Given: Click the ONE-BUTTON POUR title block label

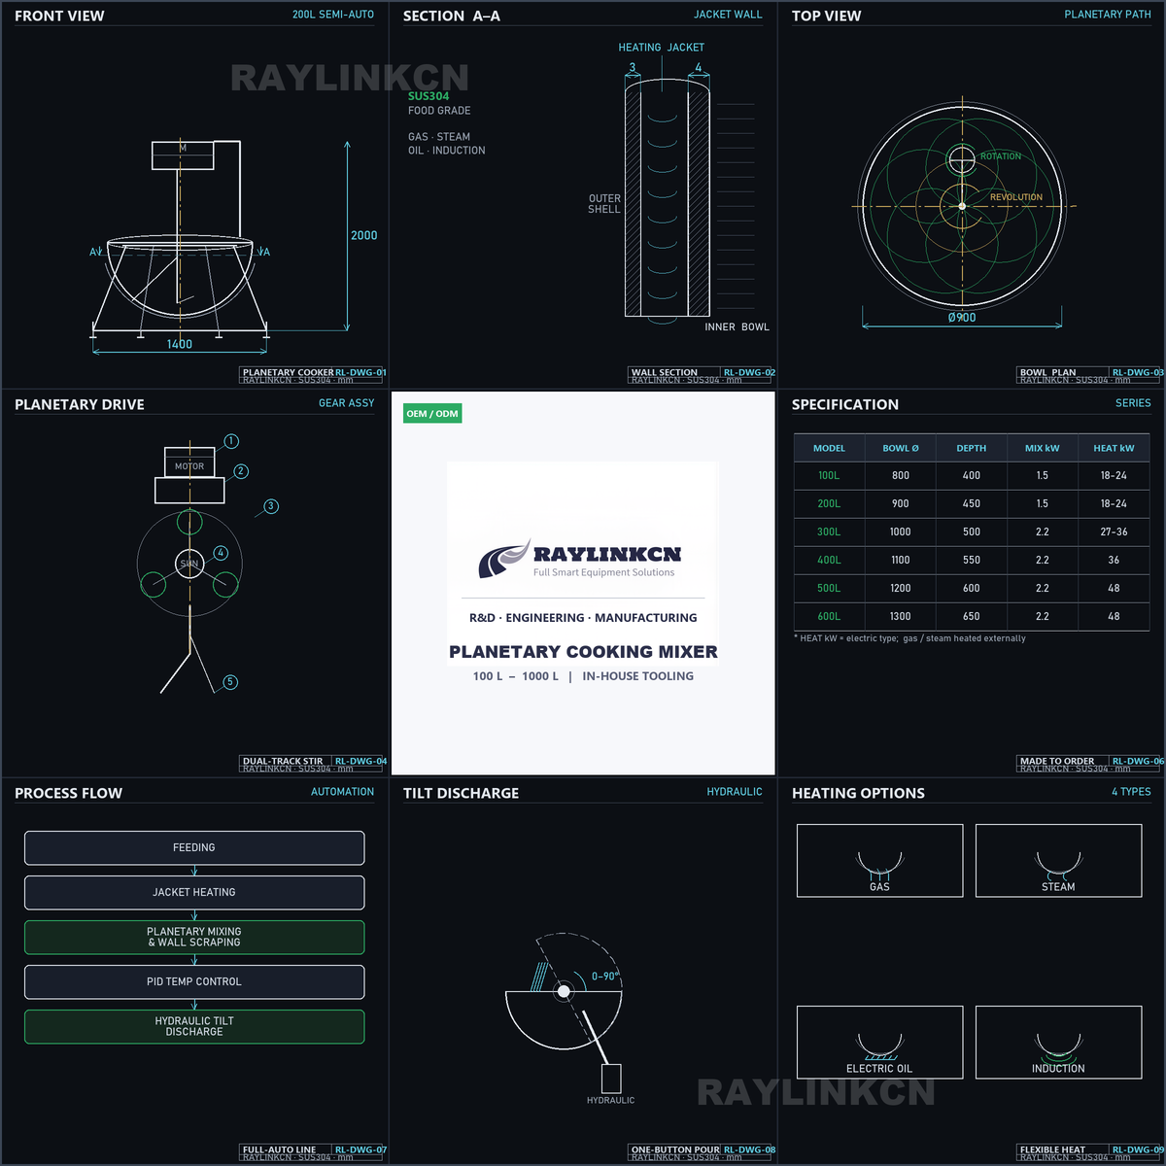Looking at the screenshot, I should coord(675,1149).
